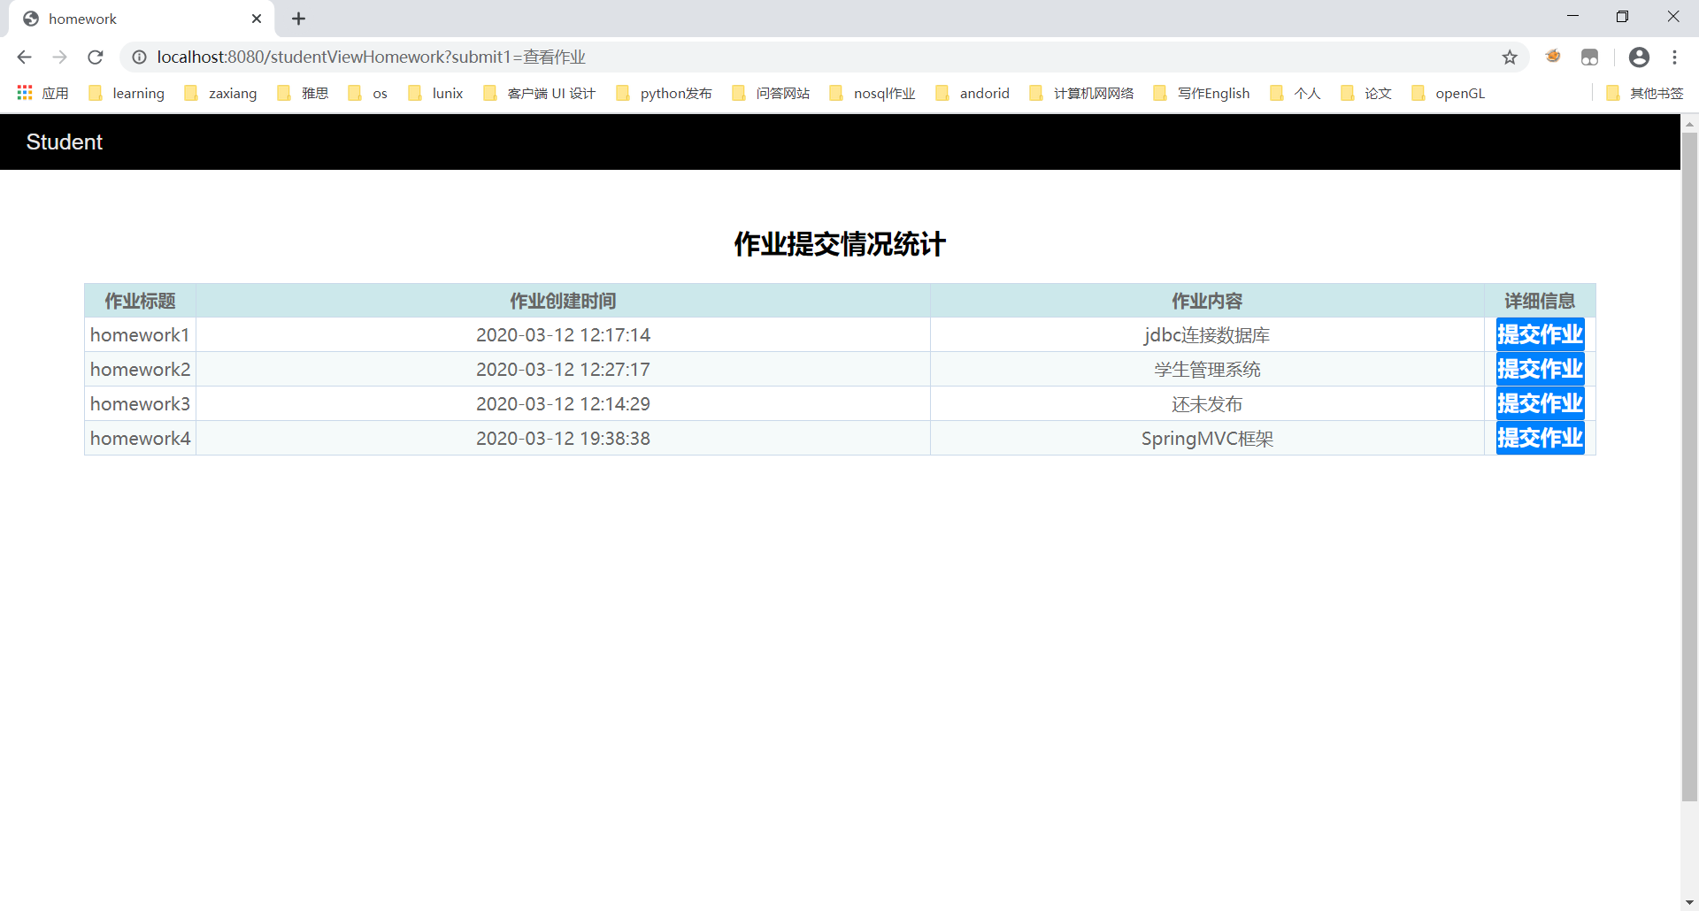Screen dimensions: 1699x911
Task: Click 提交作业 for homework1
Action: point(1540,334)
